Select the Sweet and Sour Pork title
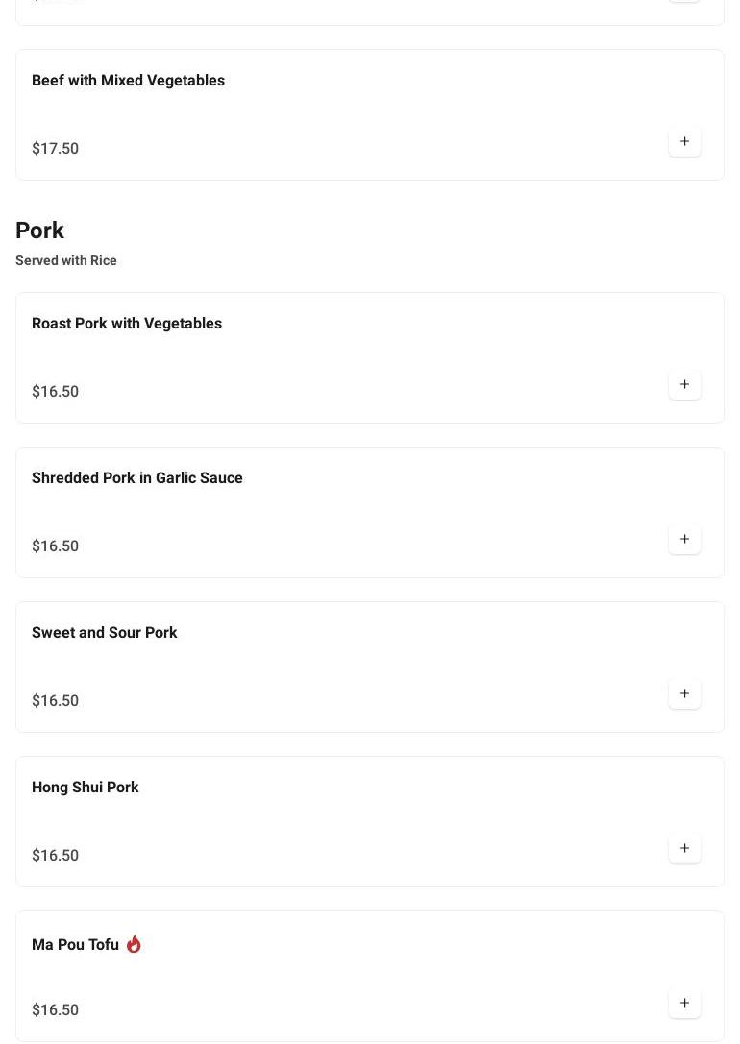740x1044 pixels. 105,633
